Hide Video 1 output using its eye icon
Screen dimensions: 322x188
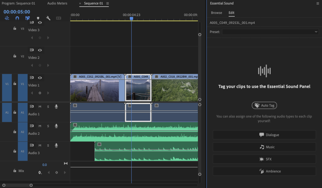(40, 78)
